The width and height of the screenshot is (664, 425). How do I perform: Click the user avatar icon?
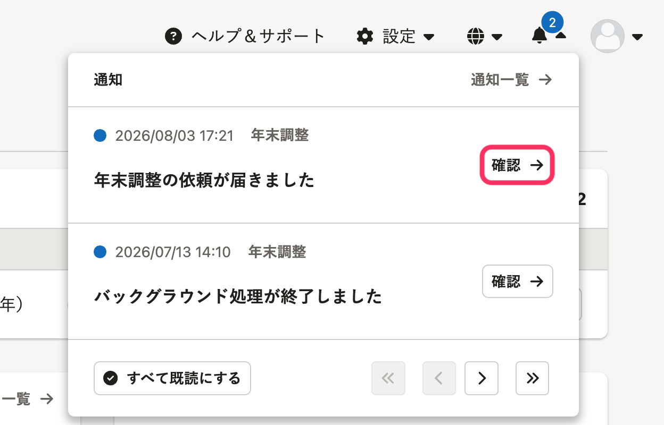click(x=608, y=36)
